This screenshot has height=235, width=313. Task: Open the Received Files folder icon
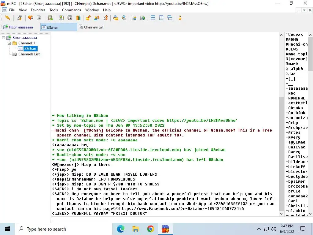[x=115, y=18]
